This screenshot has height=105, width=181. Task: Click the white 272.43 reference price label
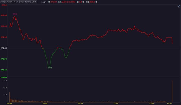click(x=4, y=48)
